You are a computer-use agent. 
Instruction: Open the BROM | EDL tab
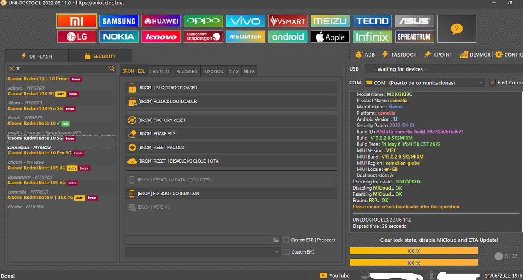tap(134, 71)
